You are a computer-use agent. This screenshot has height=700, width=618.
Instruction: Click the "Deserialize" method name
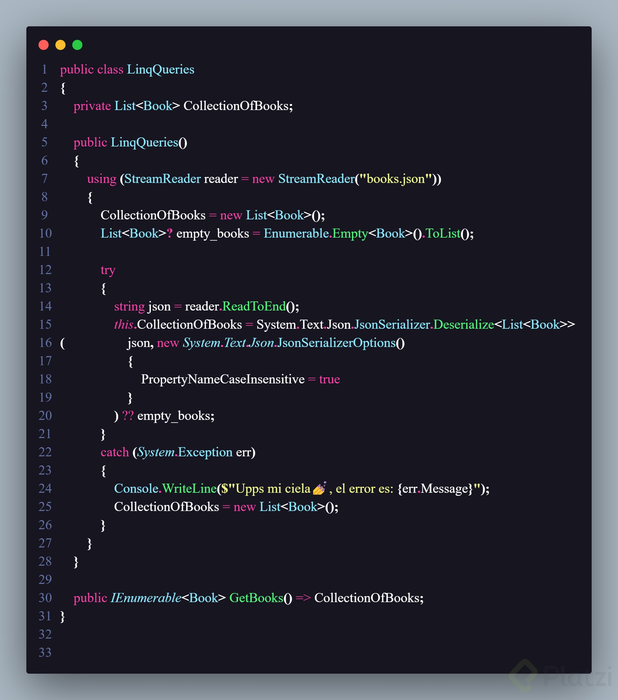pyautogui.click(x=464, y=325)
